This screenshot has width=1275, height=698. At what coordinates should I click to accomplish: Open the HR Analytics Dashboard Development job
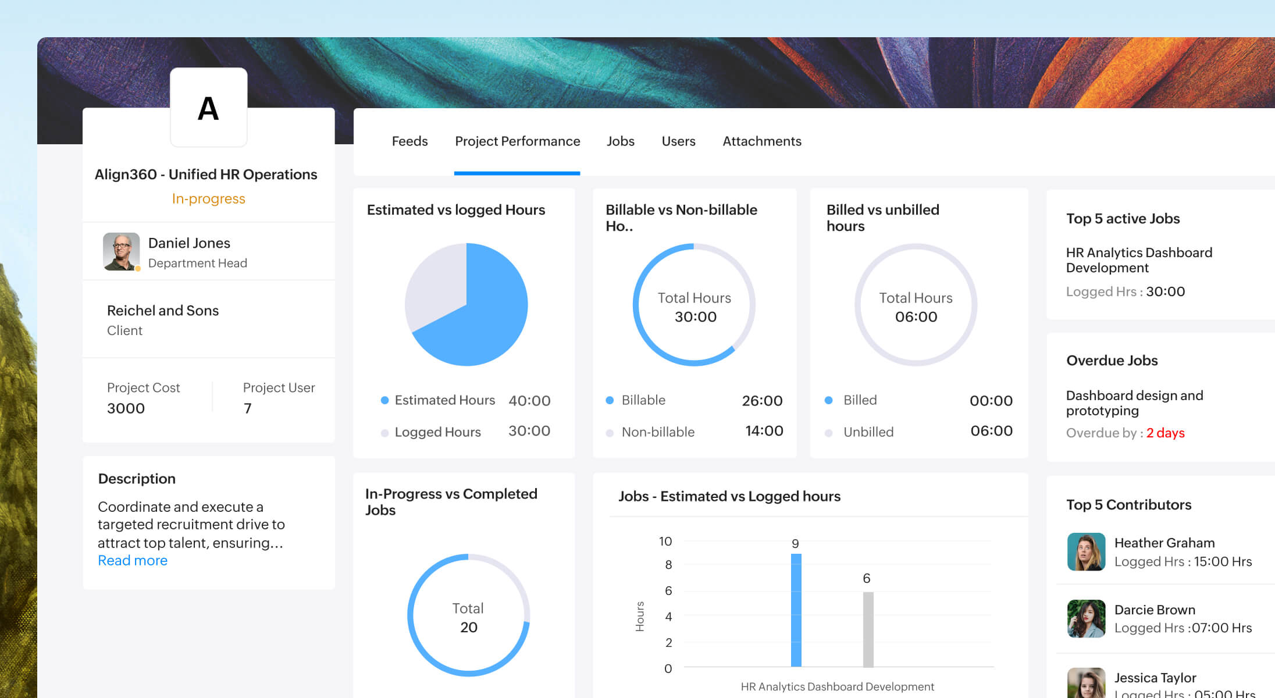[x=1139, y=260]
